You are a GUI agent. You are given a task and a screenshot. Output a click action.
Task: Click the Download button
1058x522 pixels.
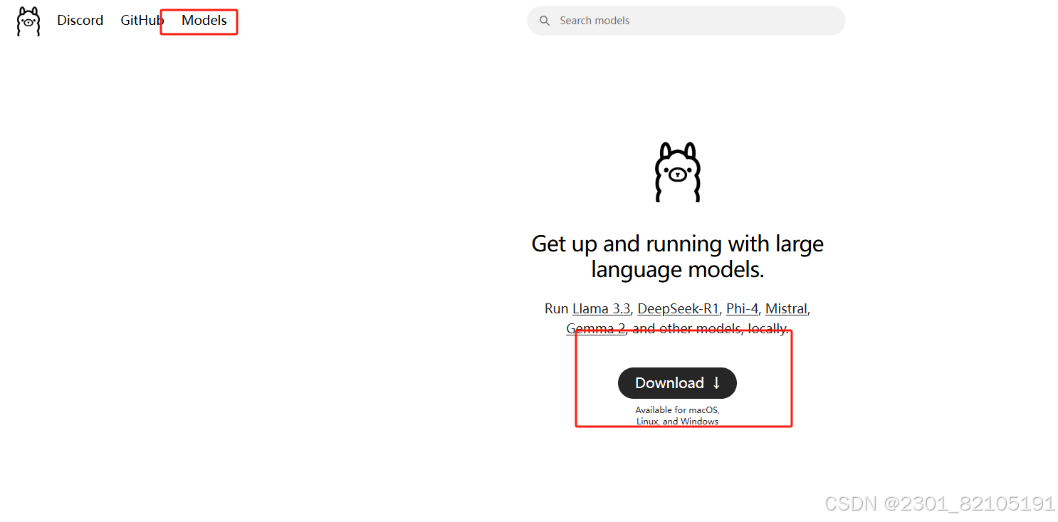pos(677,383)
